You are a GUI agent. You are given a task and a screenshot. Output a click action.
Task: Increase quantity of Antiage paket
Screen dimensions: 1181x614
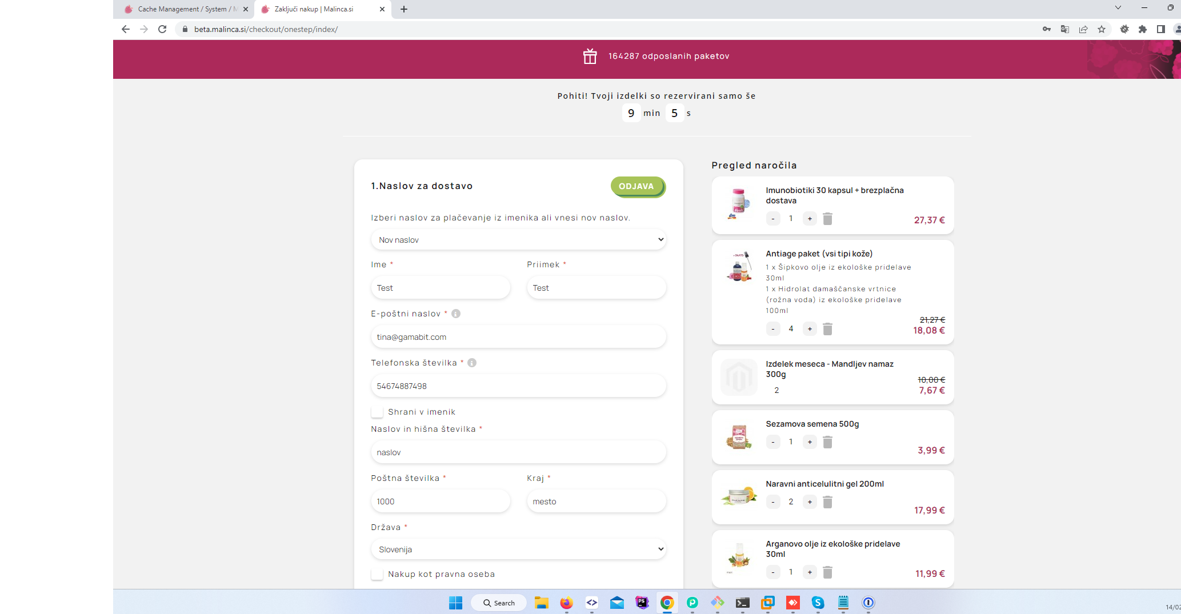point(810,329)
